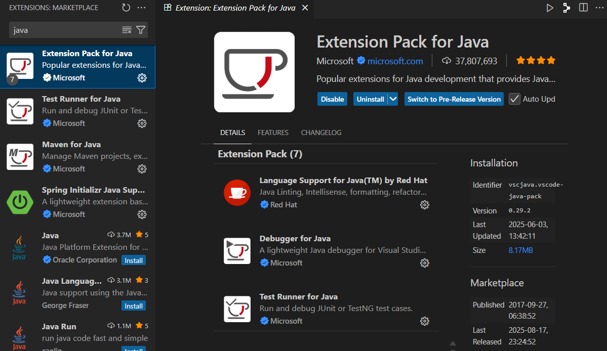Click the manage gear for Maven for Java
The height and width of the screenshot is (351, 607).
point(142,169)
